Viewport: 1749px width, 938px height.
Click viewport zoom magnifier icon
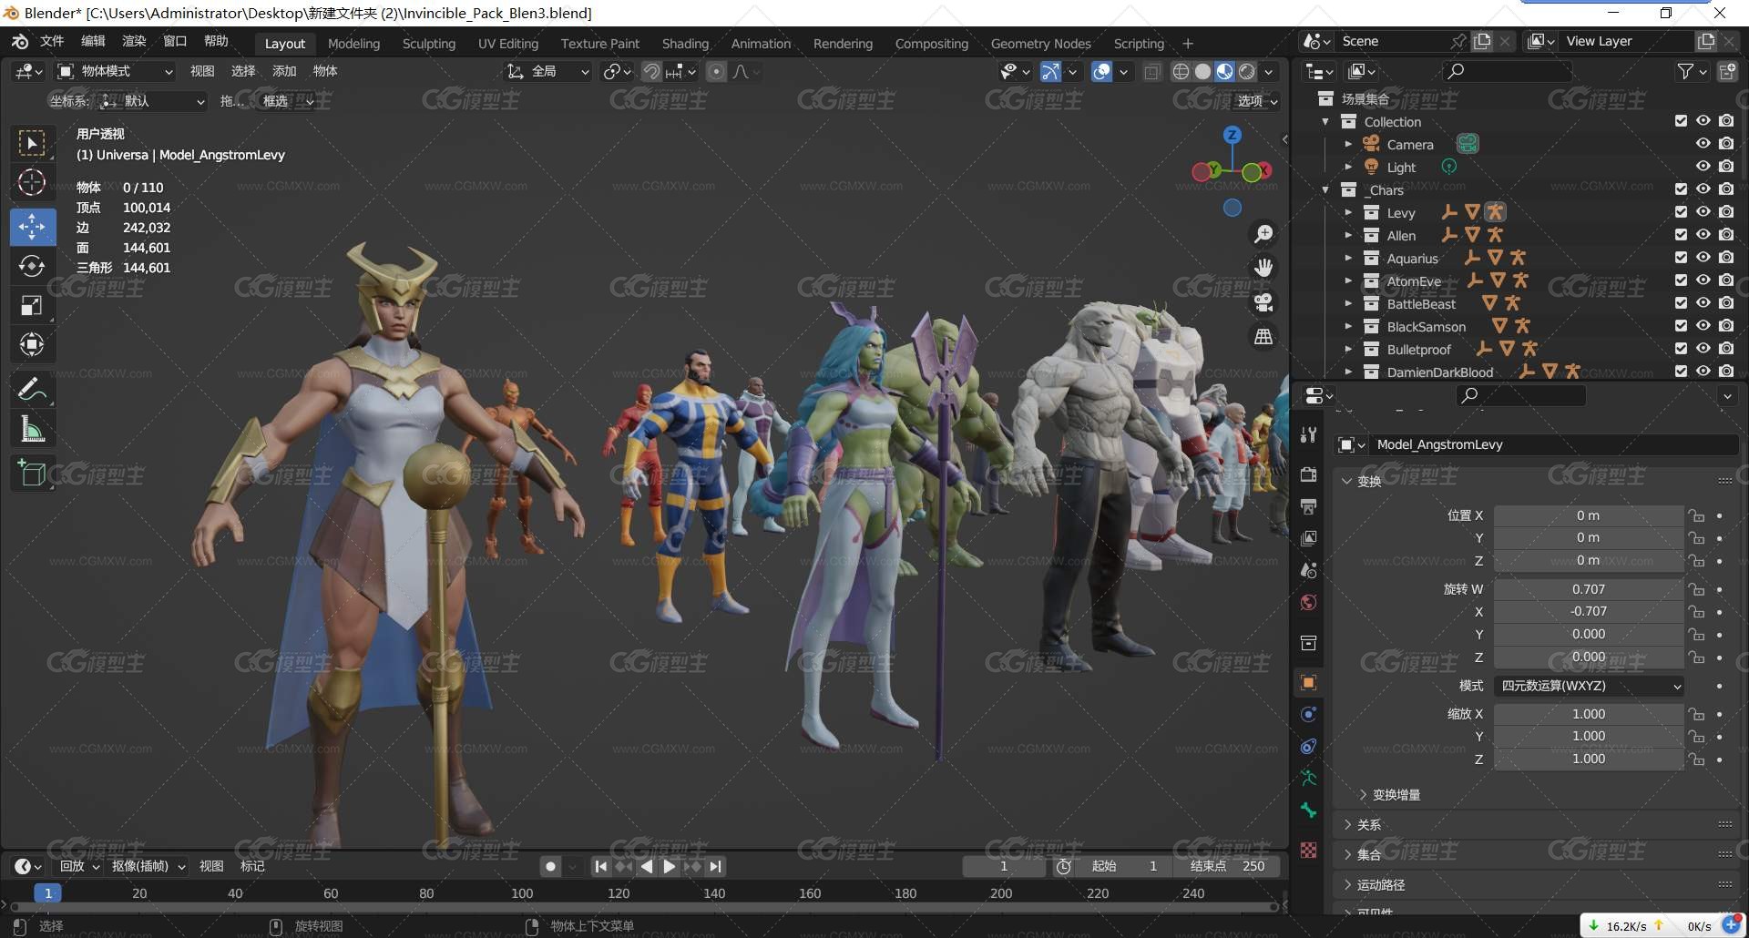click(x=1263, y=235)
